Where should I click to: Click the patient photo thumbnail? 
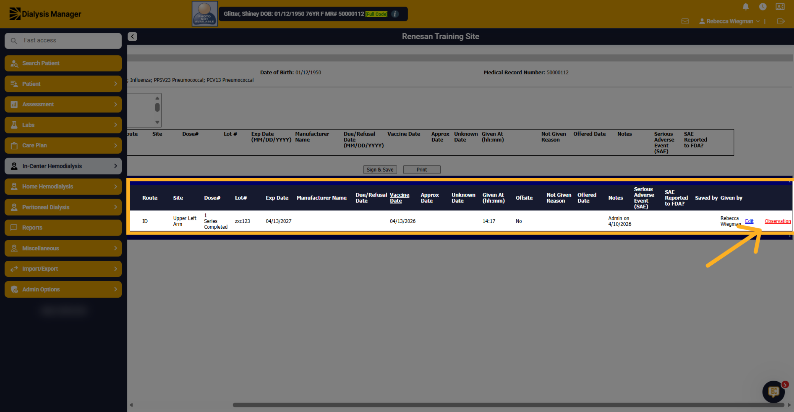204,14
